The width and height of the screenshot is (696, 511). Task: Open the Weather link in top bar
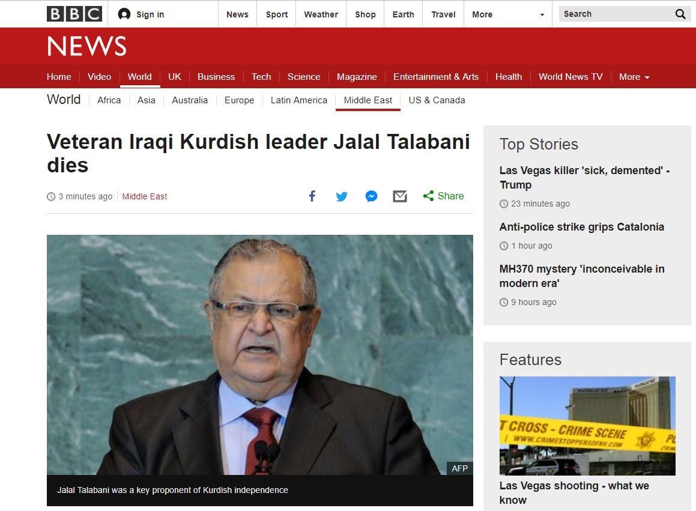click(321, 14)
